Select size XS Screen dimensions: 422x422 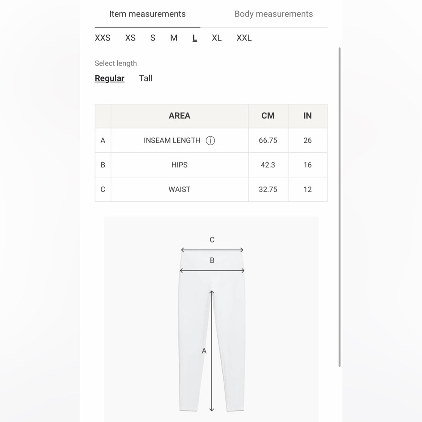(130, 38)
